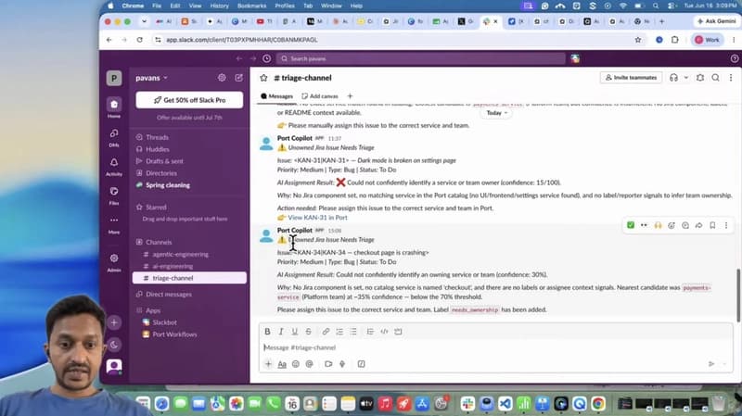Screen dimensions: 742x416
Task: Insert a bulleted list in composer
Action: [353, 332]
